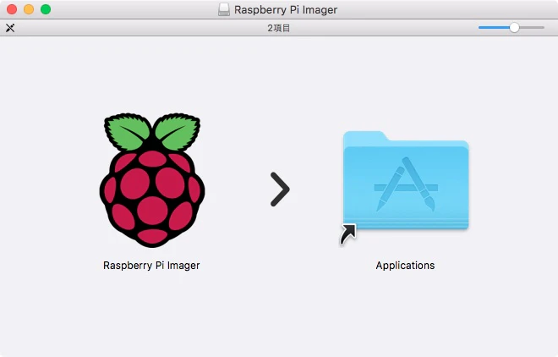This screenshot has height=357, width=558.
Task: Click the icon size slider knob
Action: (514, 27)
